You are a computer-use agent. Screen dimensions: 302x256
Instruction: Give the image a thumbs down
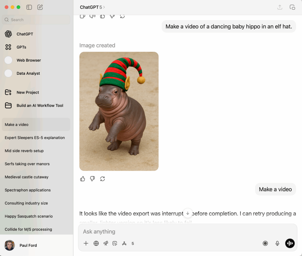pos(92,179)
